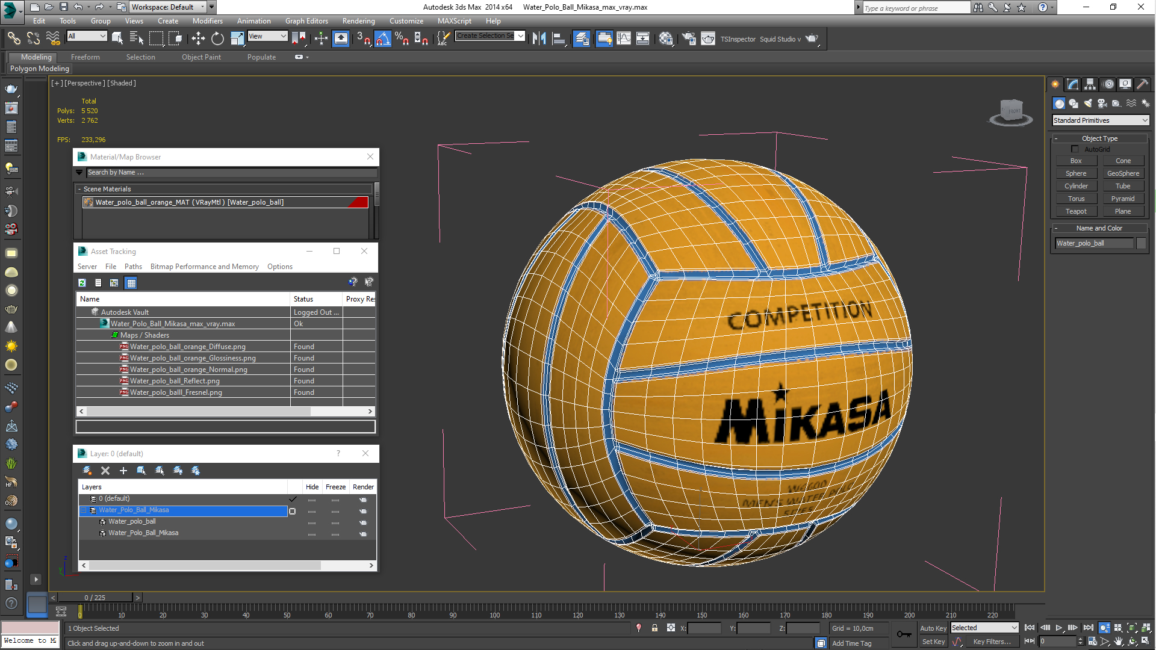Click the Unlink Selection tool

[x=33, y=39]
